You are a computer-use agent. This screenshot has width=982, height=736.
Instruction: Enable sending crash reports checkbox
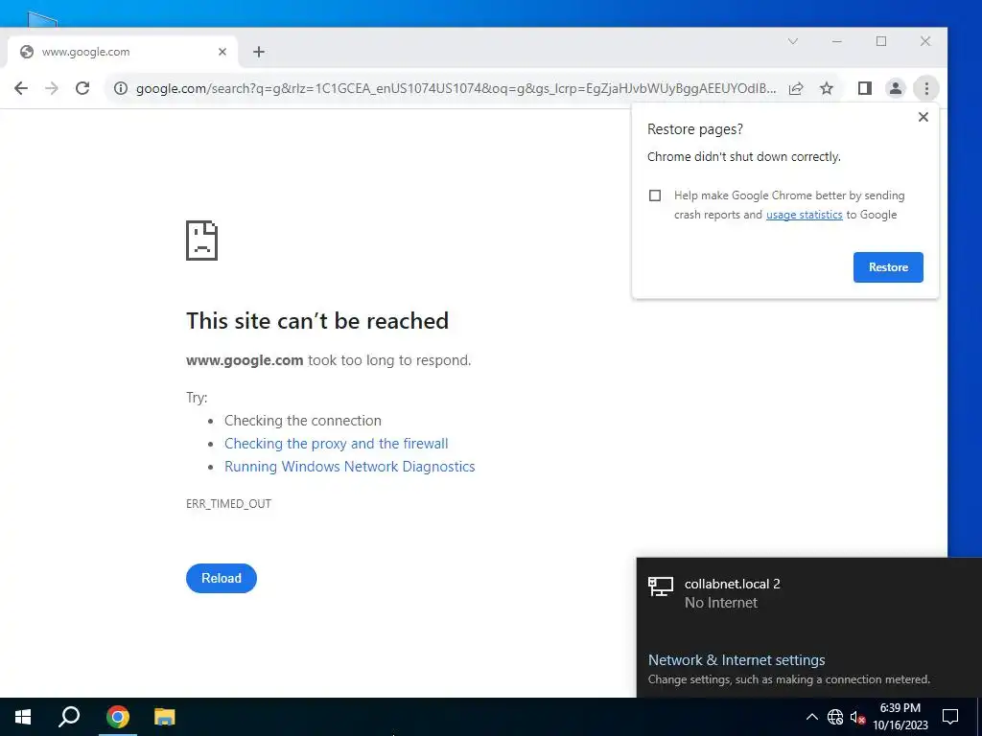tap(655, 195)
